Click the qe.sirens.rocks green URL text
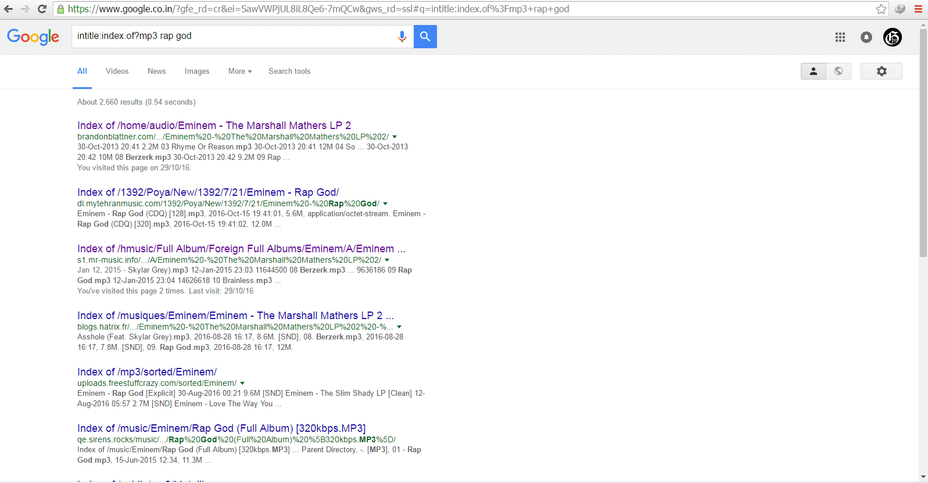This screenshot has height=483, width=928. tap(237, 440)
